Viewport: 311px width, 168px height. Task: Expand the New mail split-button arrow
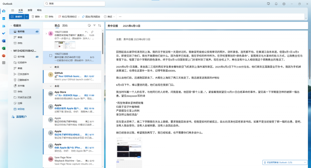(x=26, y=17)
